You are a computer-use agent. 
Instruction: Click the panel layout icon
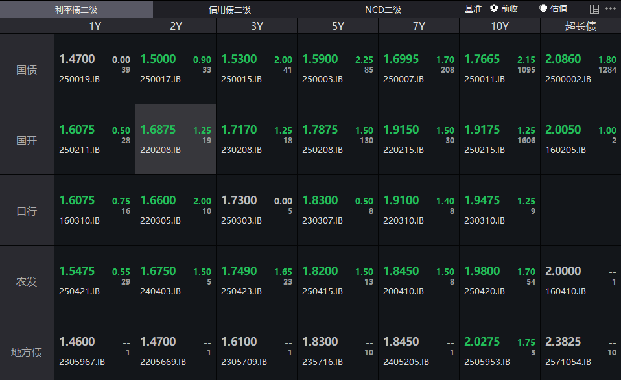pyautogui.click(x=594, y=8)
